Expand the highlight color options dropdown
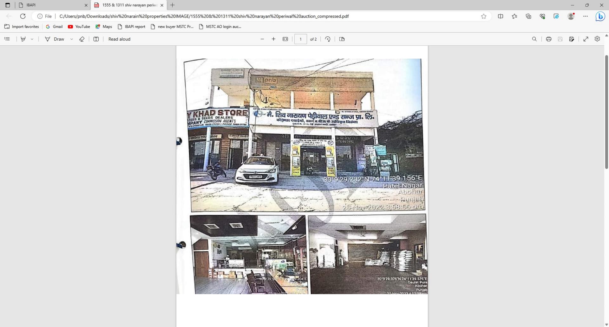Viewport: 609px width, 327px height. pyautogui.click(x=32, y=39)
